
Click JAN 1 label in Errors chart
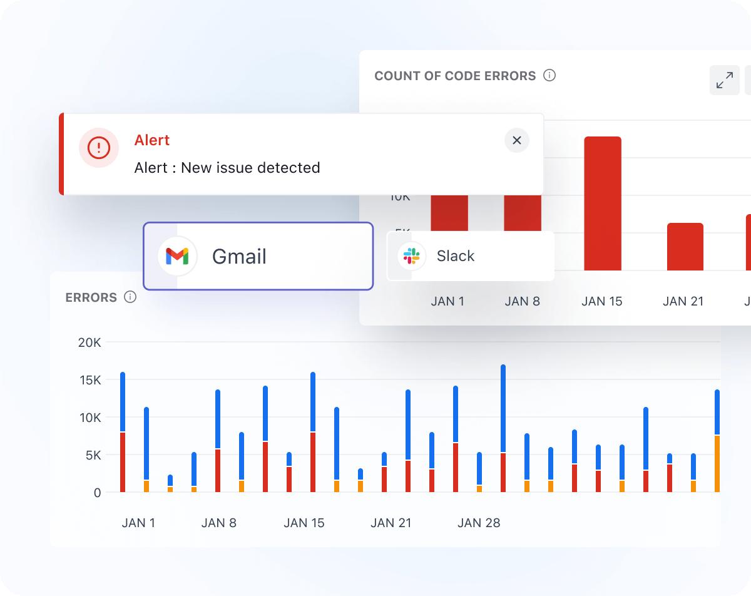(x=138, y=523)
